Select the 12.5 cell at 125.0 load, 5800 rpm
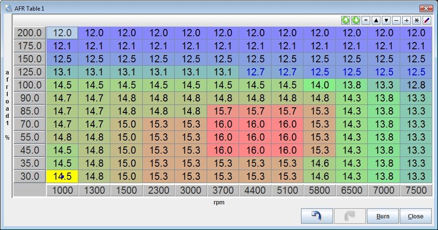The height and width of the screenshot is (230, 438). coord(320,72)
